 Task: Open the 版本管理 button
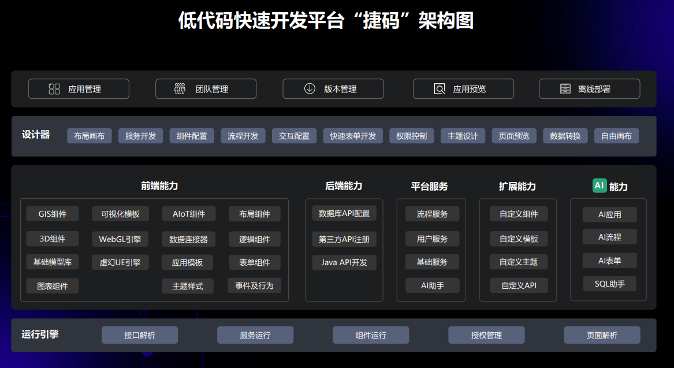click(x=333, y=89)
